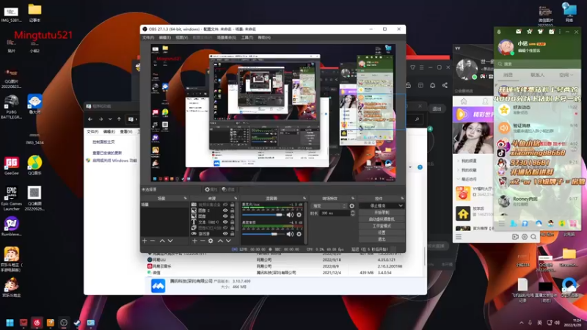Undock the scenes panel via its header icon

point(185,198)
